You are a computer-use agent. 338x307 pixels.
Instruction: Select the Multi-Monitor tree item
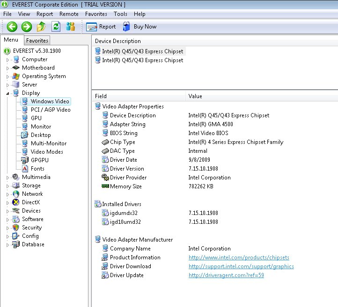(x=49, y=143)
